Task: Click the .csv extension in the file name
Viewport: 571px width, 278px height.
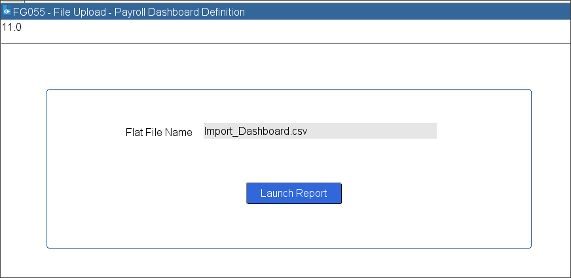Action: point(297,131)
